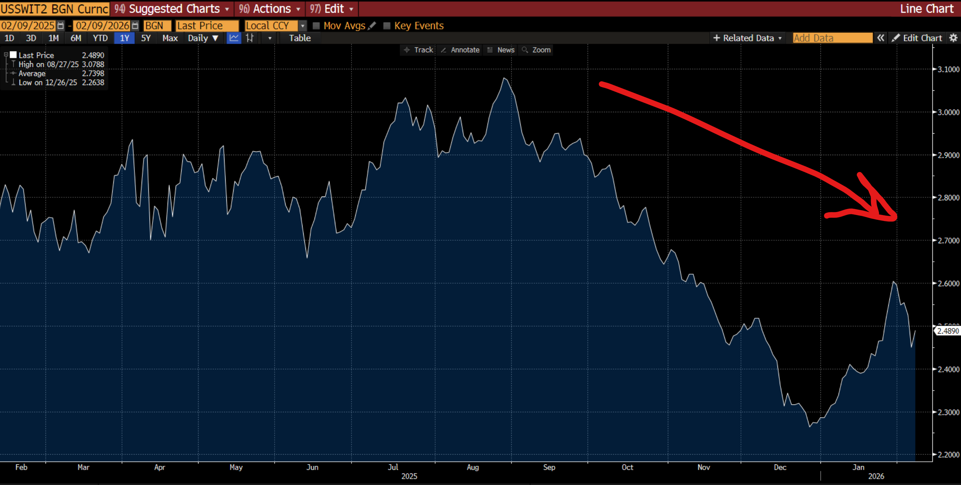Open the start date calendar picker
This screenshot has height=485, width=961.
[60, 26]
